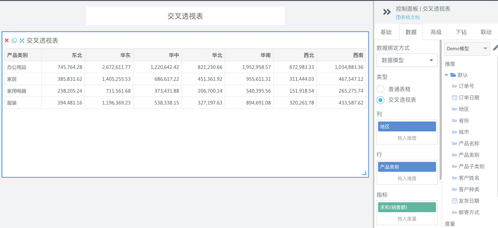Click the cell value 745,764.28
Image resolution: width=498 pixels, height=228 pixels.
(x=70, y=67)
